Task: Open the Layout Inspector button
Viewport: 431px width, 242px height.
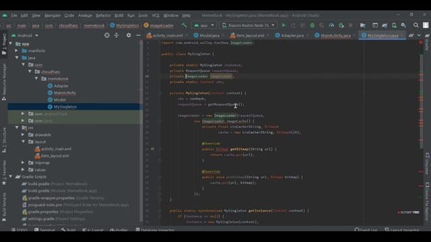Action: pyautogui.click(x=402, y=230)
